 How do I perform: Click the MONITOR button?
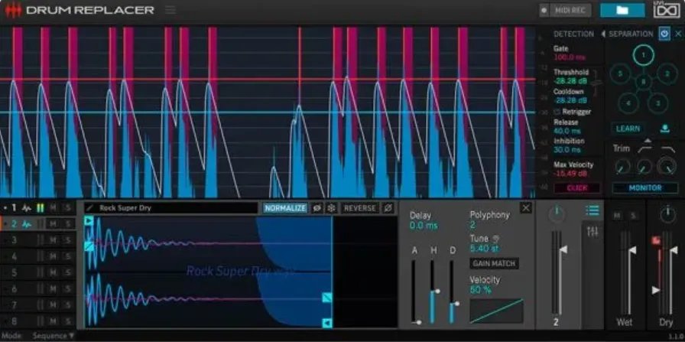pyautogui.click(x=644, y=188)
